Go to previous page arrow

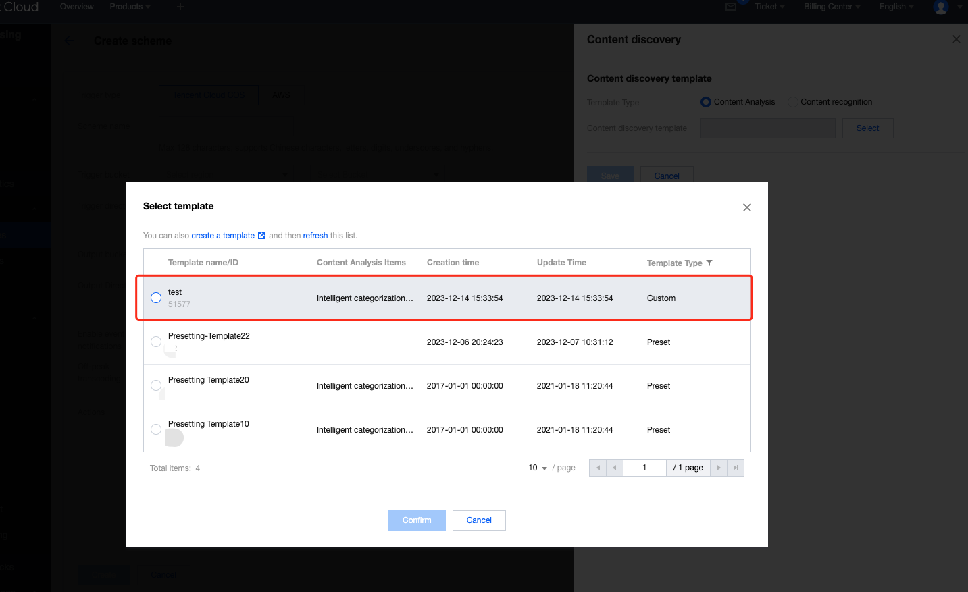(x=614, y=468)
